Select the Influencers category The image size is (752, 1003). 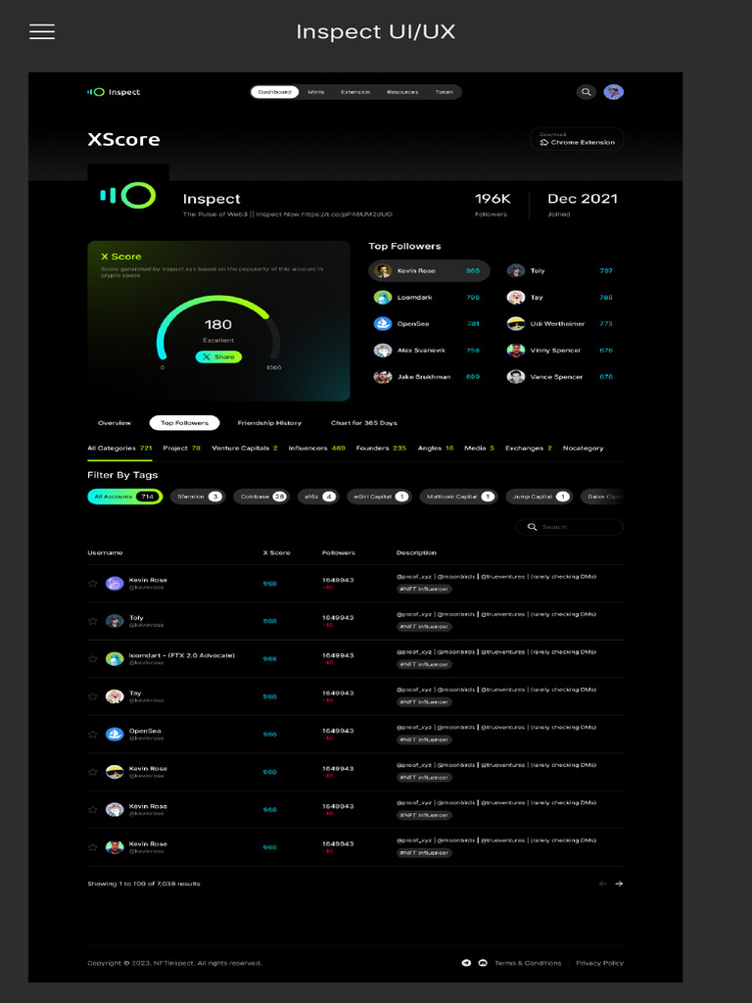(x=317, y=449)
